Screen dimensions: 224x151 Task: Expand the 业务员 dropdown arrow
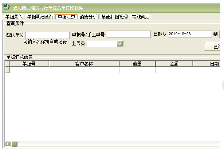click(x=120, y=44)
